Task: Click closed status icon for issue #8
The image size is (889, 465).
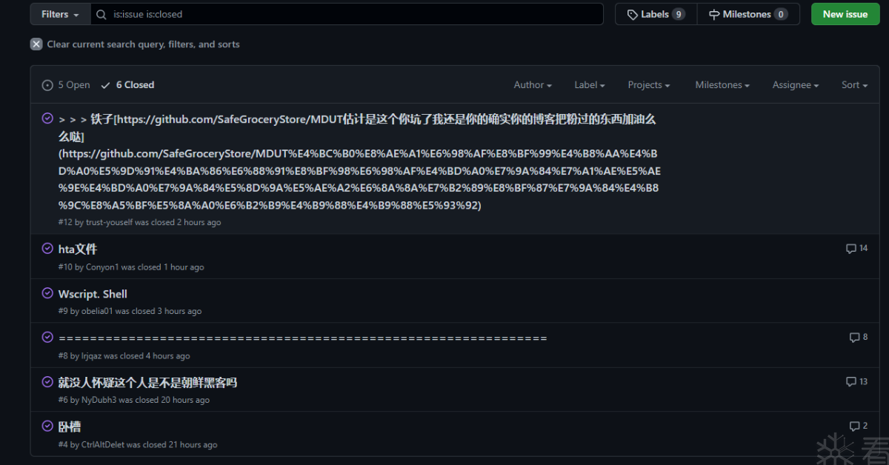Action: [47, 337]
